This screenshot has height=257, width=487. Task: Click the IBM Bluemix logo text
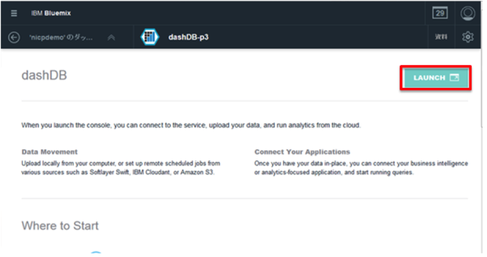tap(51, 13)
